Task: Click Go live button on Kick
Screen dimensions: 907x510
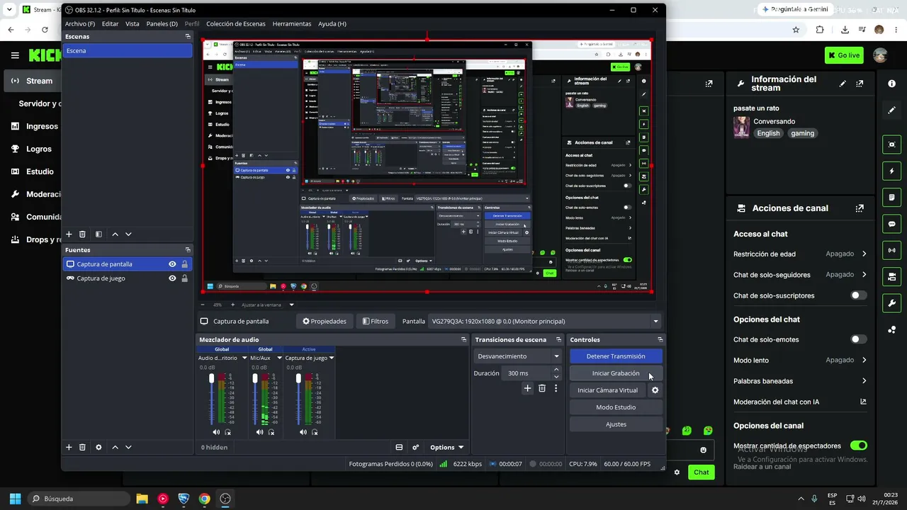Action: point(843,55)
